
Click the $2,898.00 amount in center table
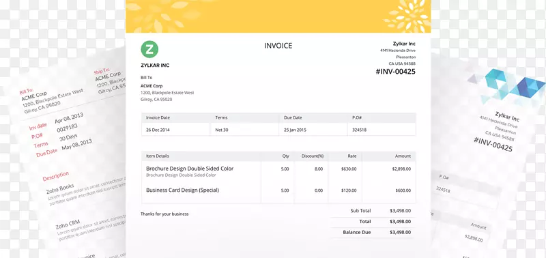(x=401, y=169)
